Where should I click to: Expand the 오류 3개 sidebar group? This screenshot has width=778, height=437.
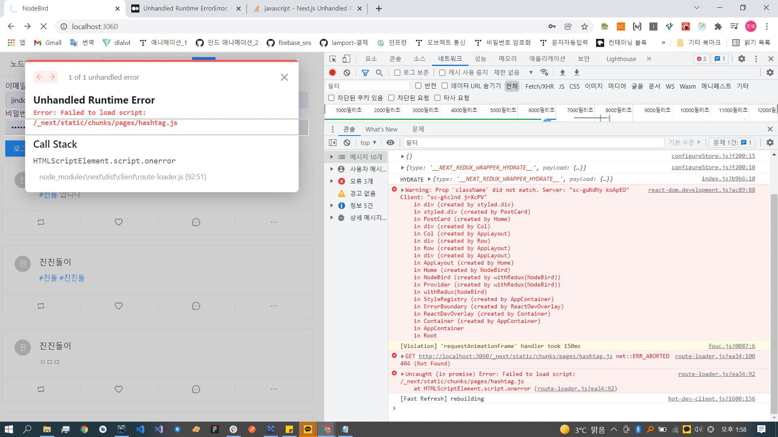pyautogui.click(x=331, y=181)
